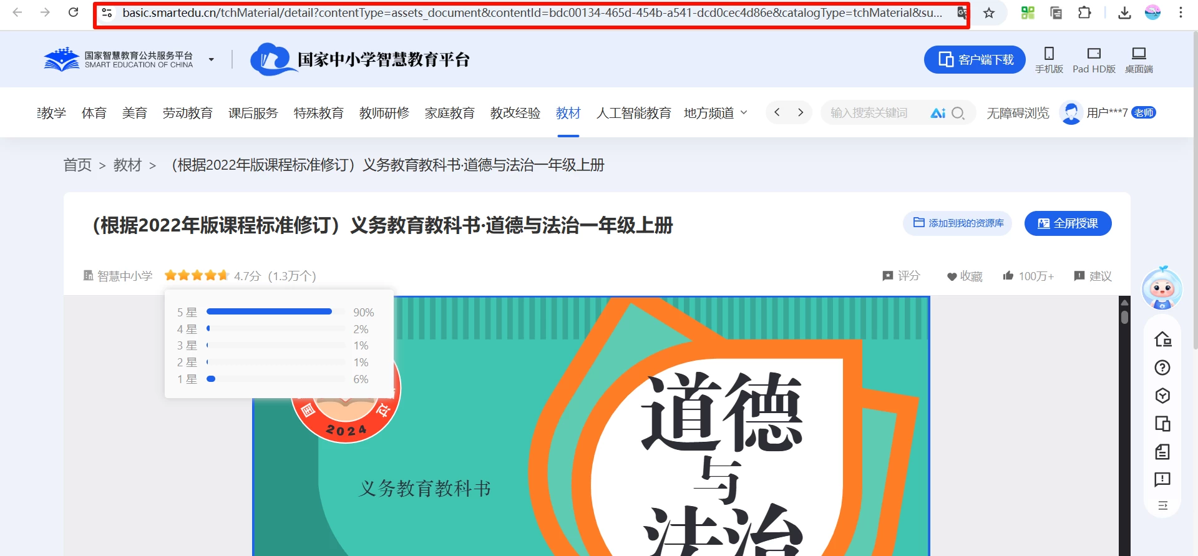Click the browser forward arrow
Screen dimensions: 1198x556
point(45,12)
